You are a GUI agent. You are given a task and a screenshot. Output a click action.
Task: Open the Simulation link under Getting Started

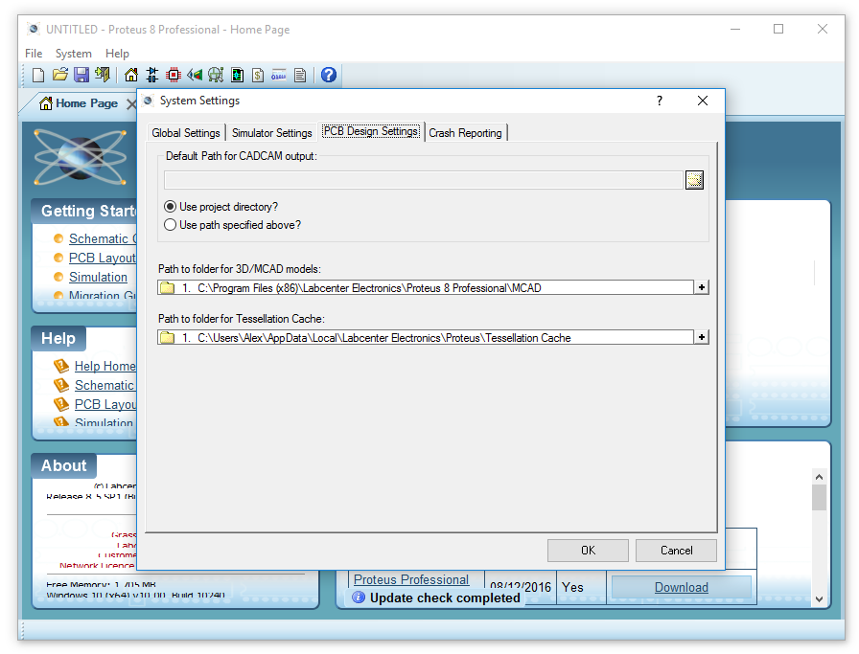pyautogui.click(x=98, y=277)
